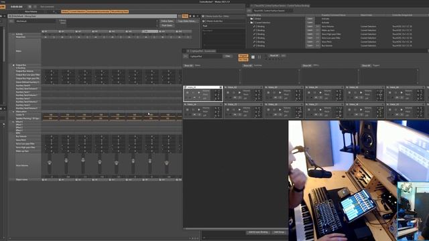Stop the Voice_06 Soundcaster card

tap(390, 92)
